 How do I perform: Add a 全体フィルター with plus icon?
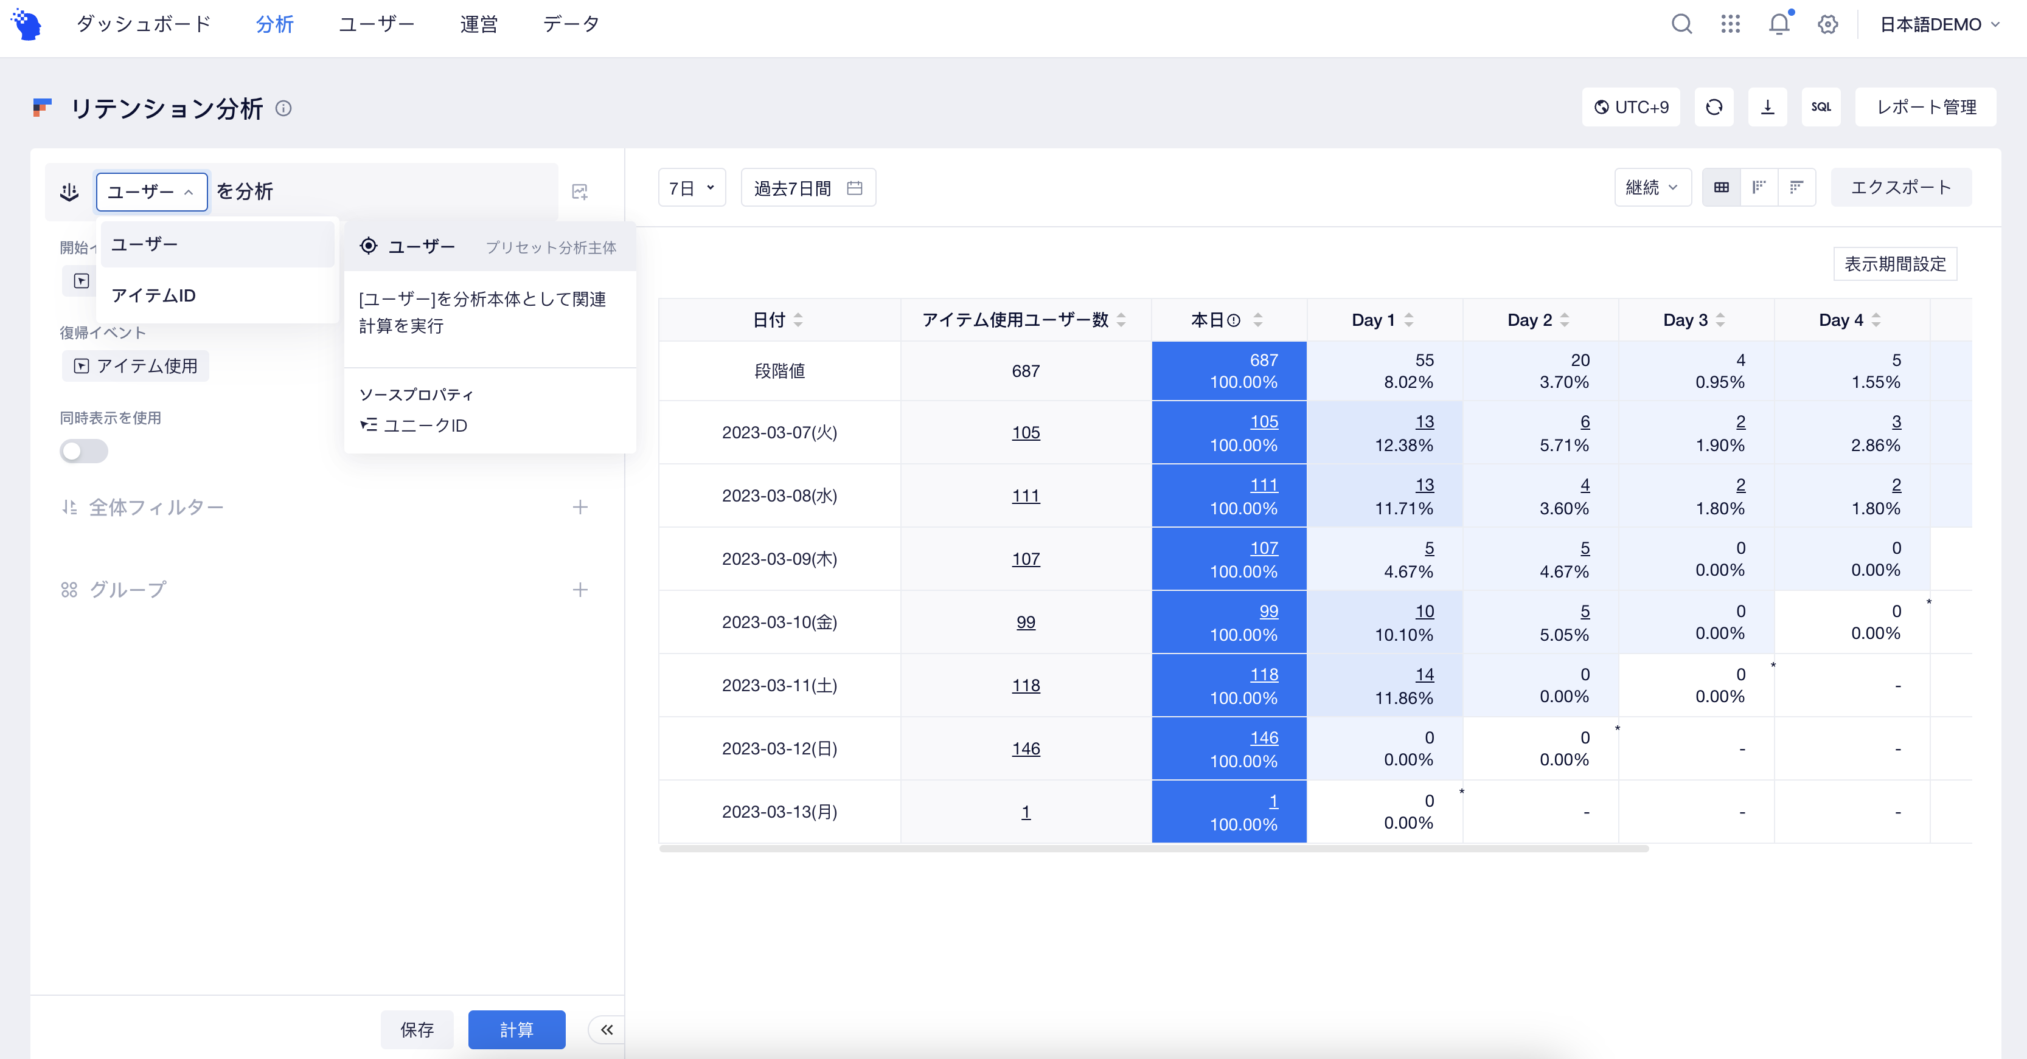[580, 508]
